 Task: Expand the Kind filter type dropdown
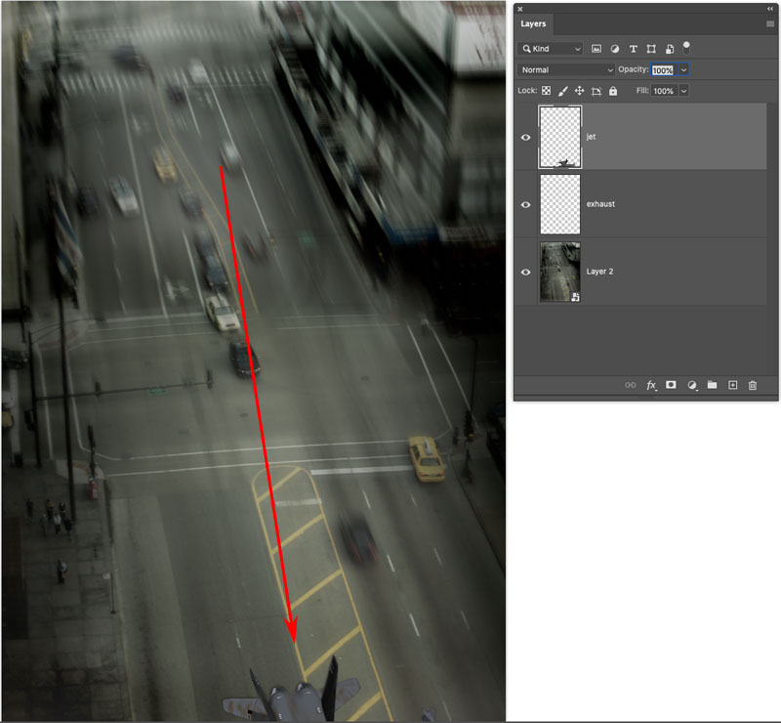552,48
